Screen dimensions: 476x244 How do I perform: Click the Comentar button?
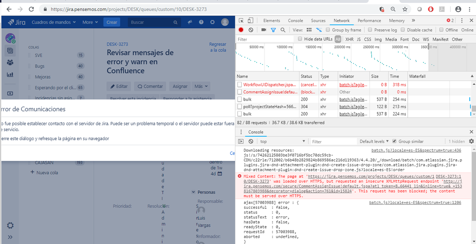tap(150, 86)
